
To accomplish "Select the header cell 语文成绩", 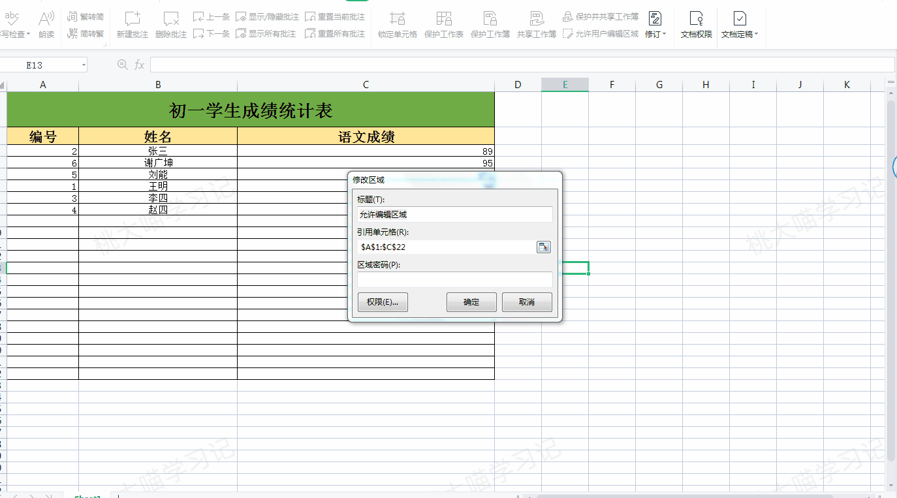I will (366, 136).
